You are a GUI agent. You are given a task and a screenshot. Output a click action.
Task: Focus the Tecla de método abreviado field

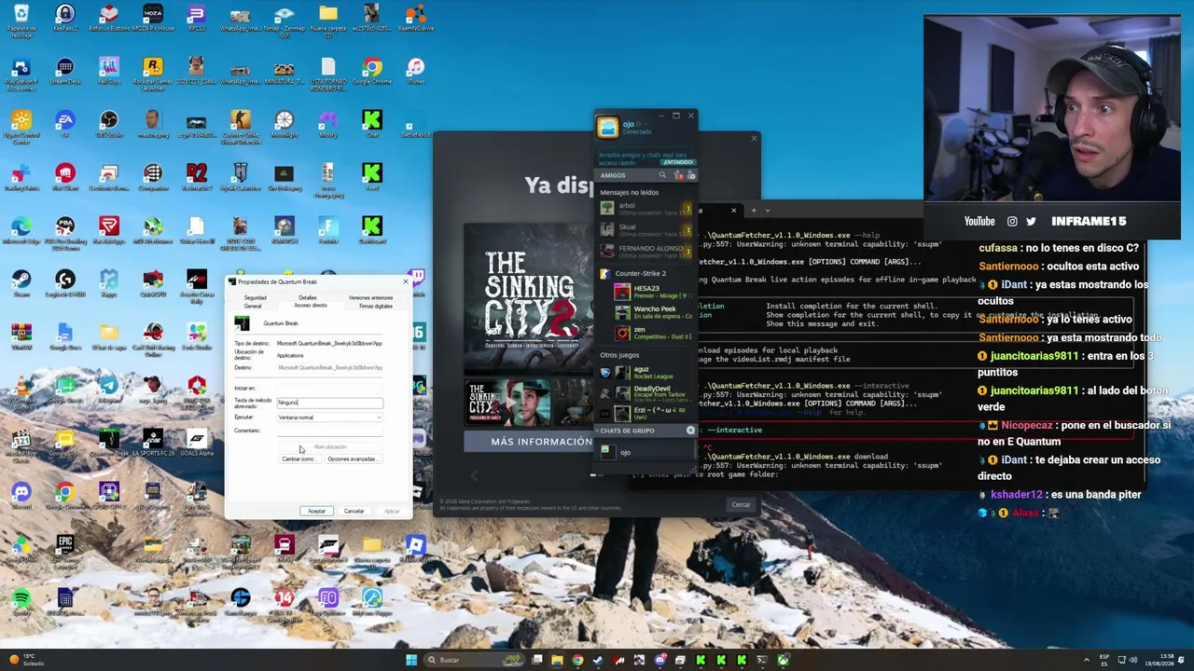[x=330, y=403]
